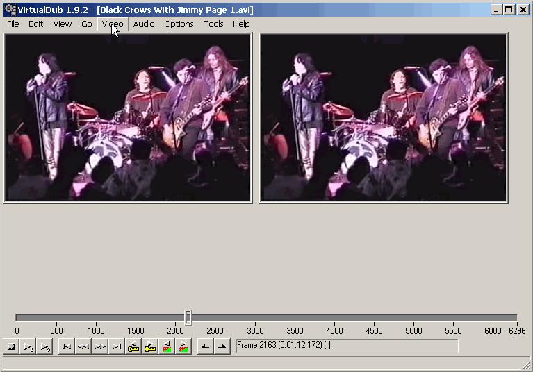Open the Video menu
This screenshot has width=533, height=372.
click(113, 24)
